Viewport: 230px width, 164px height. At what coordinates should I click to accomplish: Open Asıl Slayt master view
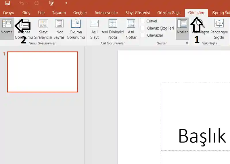click(94, 29)
